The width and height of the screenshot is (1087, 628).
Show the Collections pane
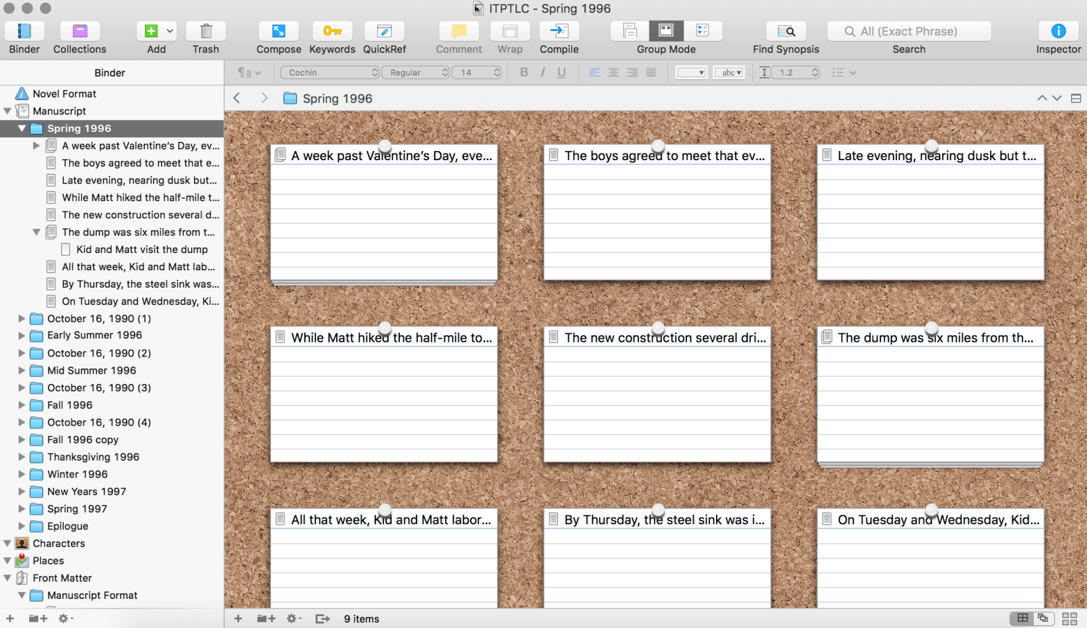pyautogui.click(x=80, y=31)
